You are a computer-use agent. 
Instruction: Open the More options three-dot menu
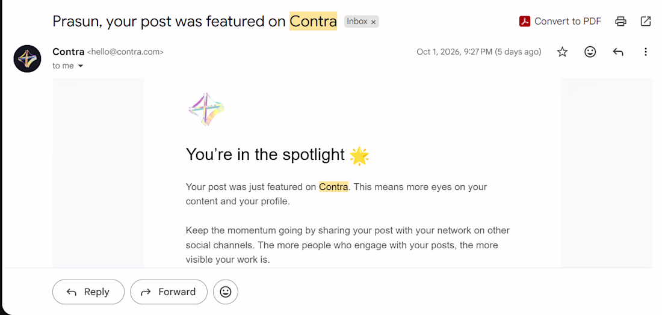[645, 52]
